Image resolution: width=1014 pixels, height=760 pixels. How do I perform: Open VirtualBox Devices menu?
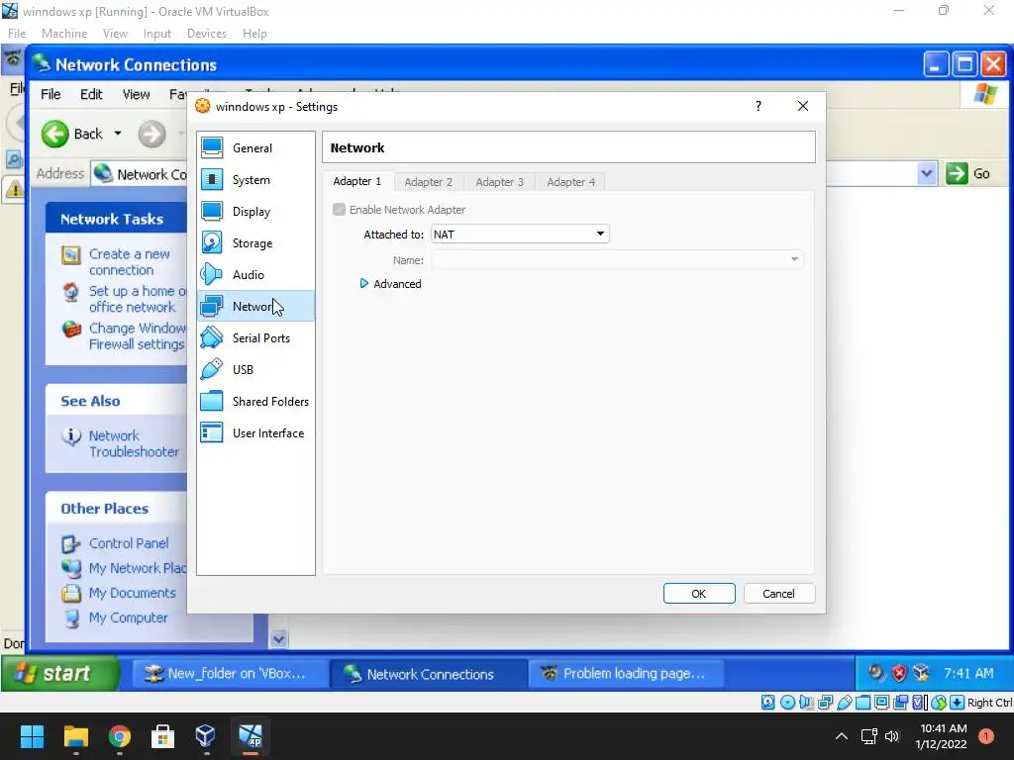(x=206, y=34)
